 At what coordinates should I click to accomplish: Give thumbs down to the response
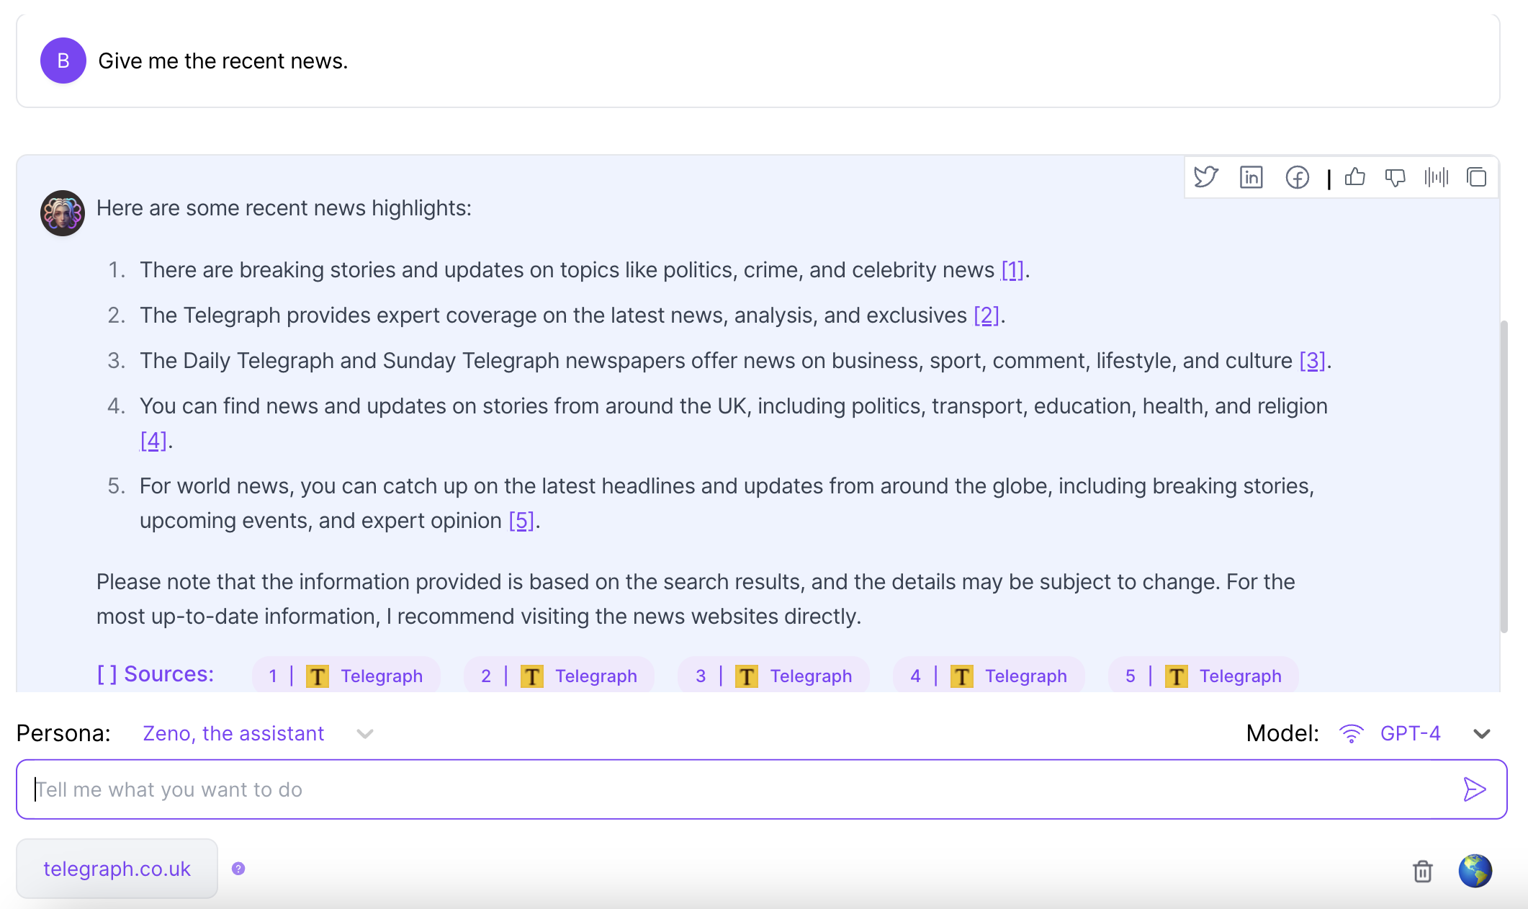point(1395,177)
